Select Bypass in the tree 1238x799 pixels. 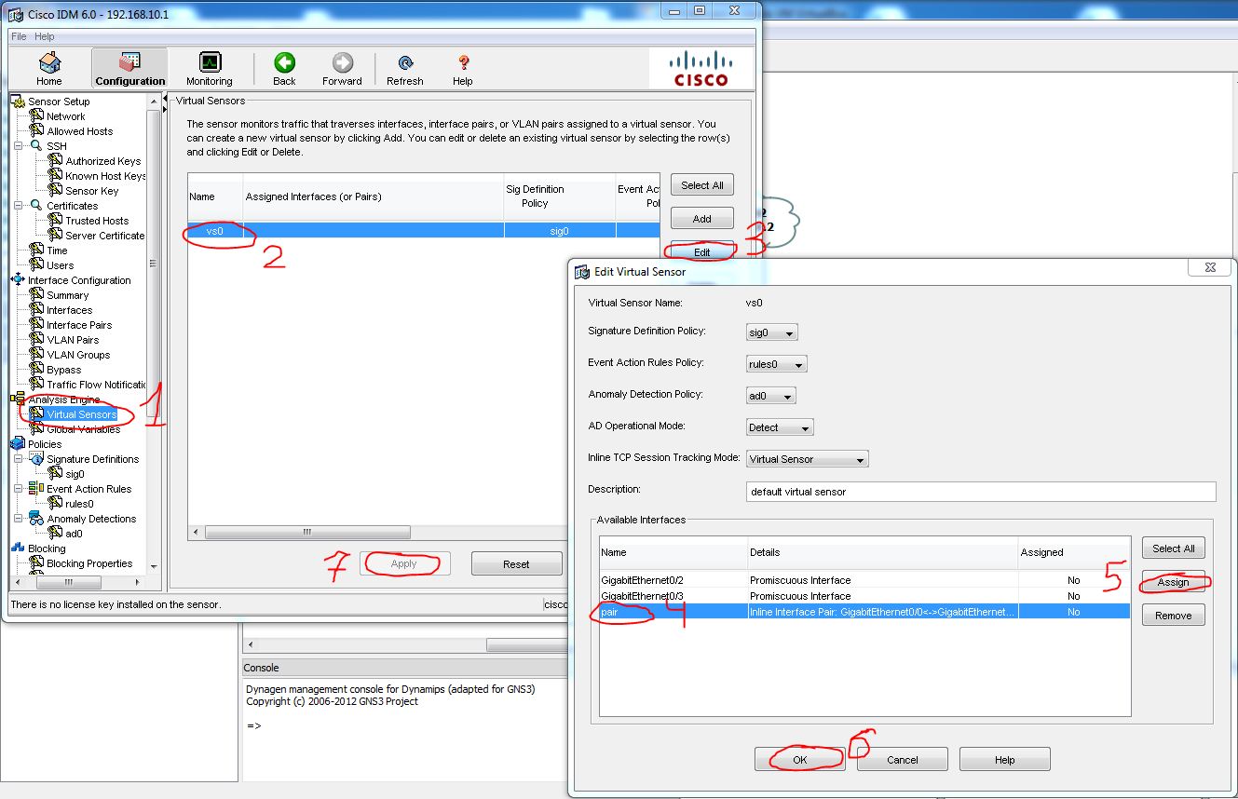(64, 370)
